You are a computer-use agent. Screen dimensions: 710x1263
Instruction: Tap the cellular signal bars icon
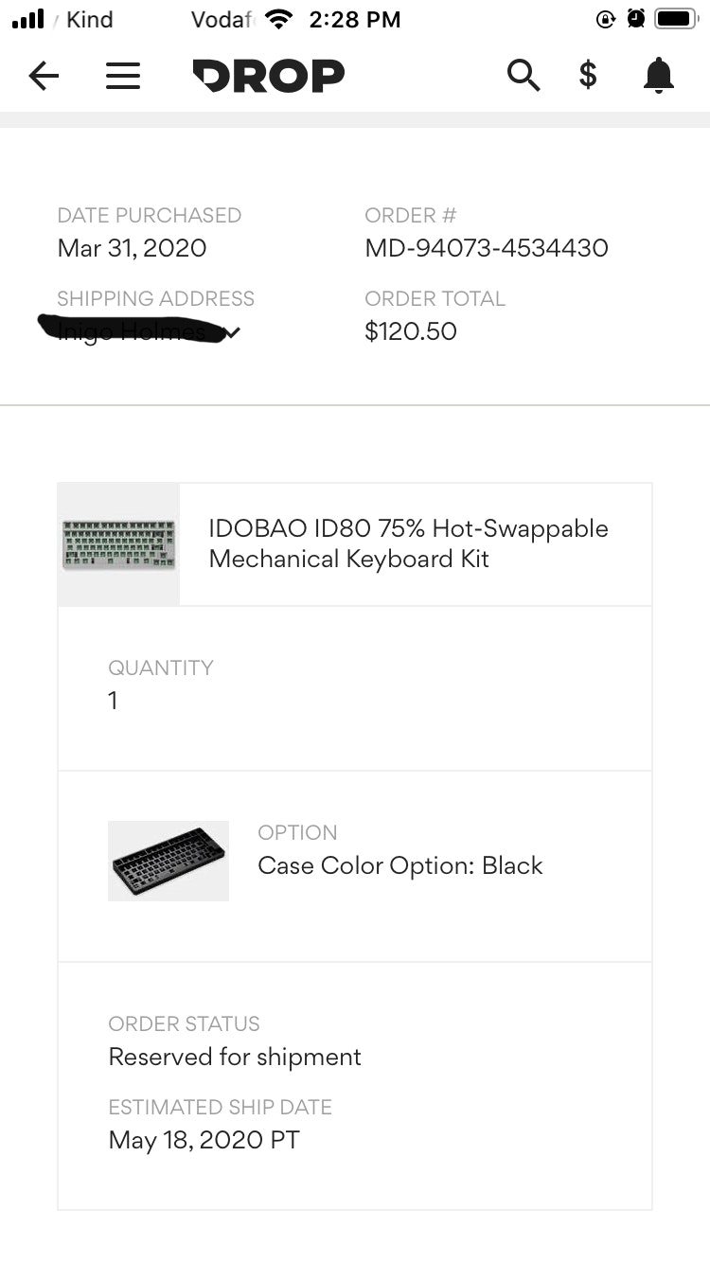tap(28, 19)
